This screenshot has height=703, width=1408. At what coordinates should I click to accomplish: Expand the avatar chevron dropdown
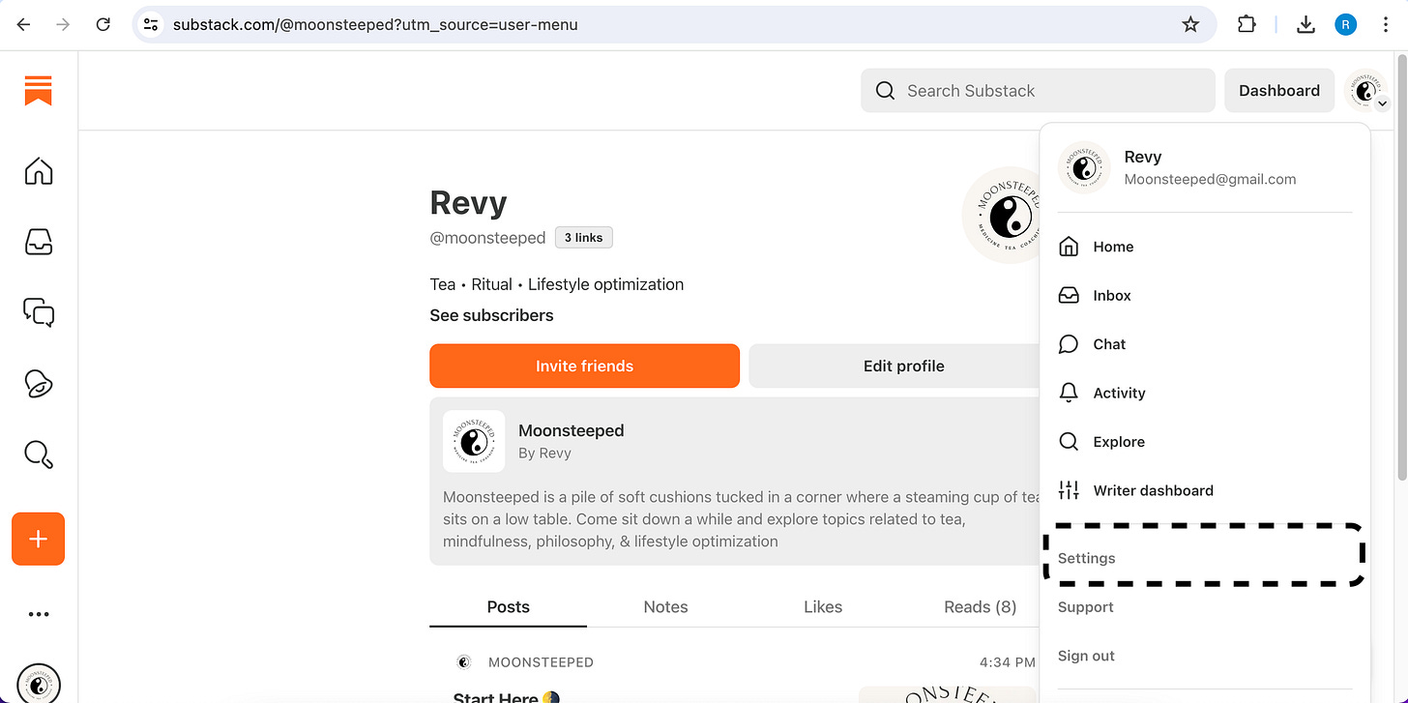coord(1382,103)
